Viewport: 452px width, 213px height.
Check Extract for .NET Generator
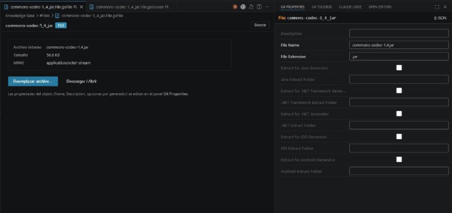coord(399,114)
